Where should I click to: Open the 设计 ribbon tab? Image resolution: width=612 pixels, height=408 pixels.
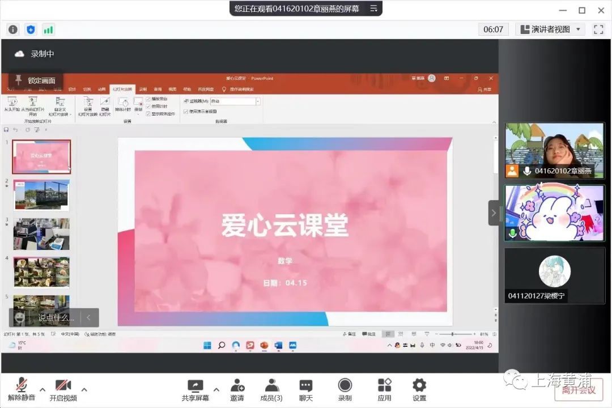(72, 90)
